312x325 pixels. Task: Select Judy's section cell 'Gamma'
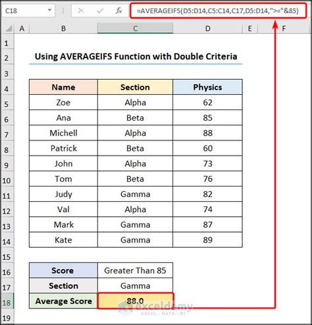135,194
